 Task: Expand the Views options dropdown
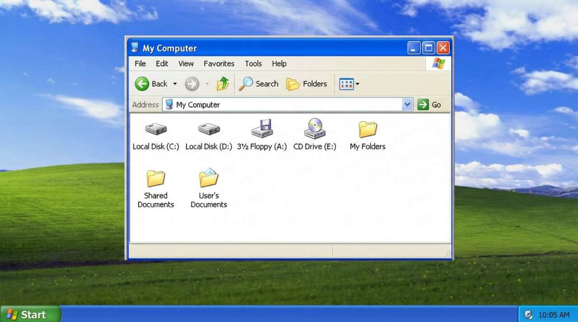pos(357,84)
